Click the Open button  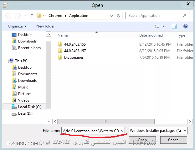click(142, 140)
